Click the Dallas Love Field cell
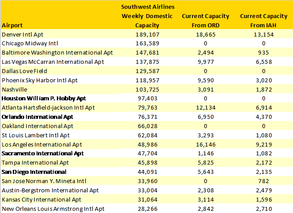The image size is (293, 213). 25,71
